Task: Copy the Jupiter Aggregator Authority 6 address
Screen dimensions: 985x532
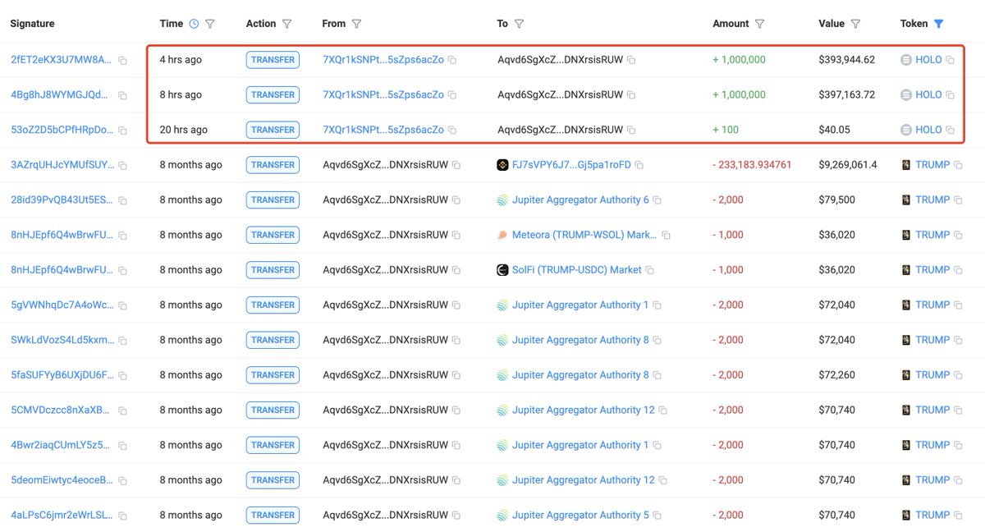Action: click(657, 200)
